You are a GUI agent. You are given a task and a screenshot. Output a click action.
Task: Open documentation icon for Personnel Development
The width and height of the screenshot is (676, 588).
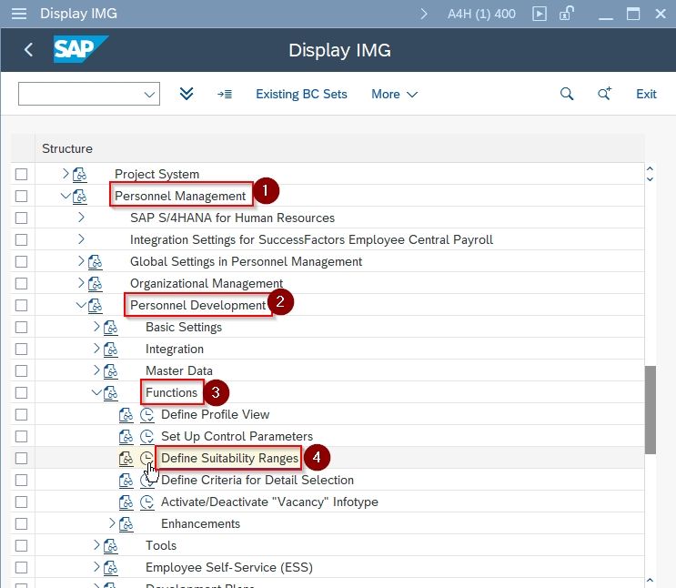click(x=95, y=306)
